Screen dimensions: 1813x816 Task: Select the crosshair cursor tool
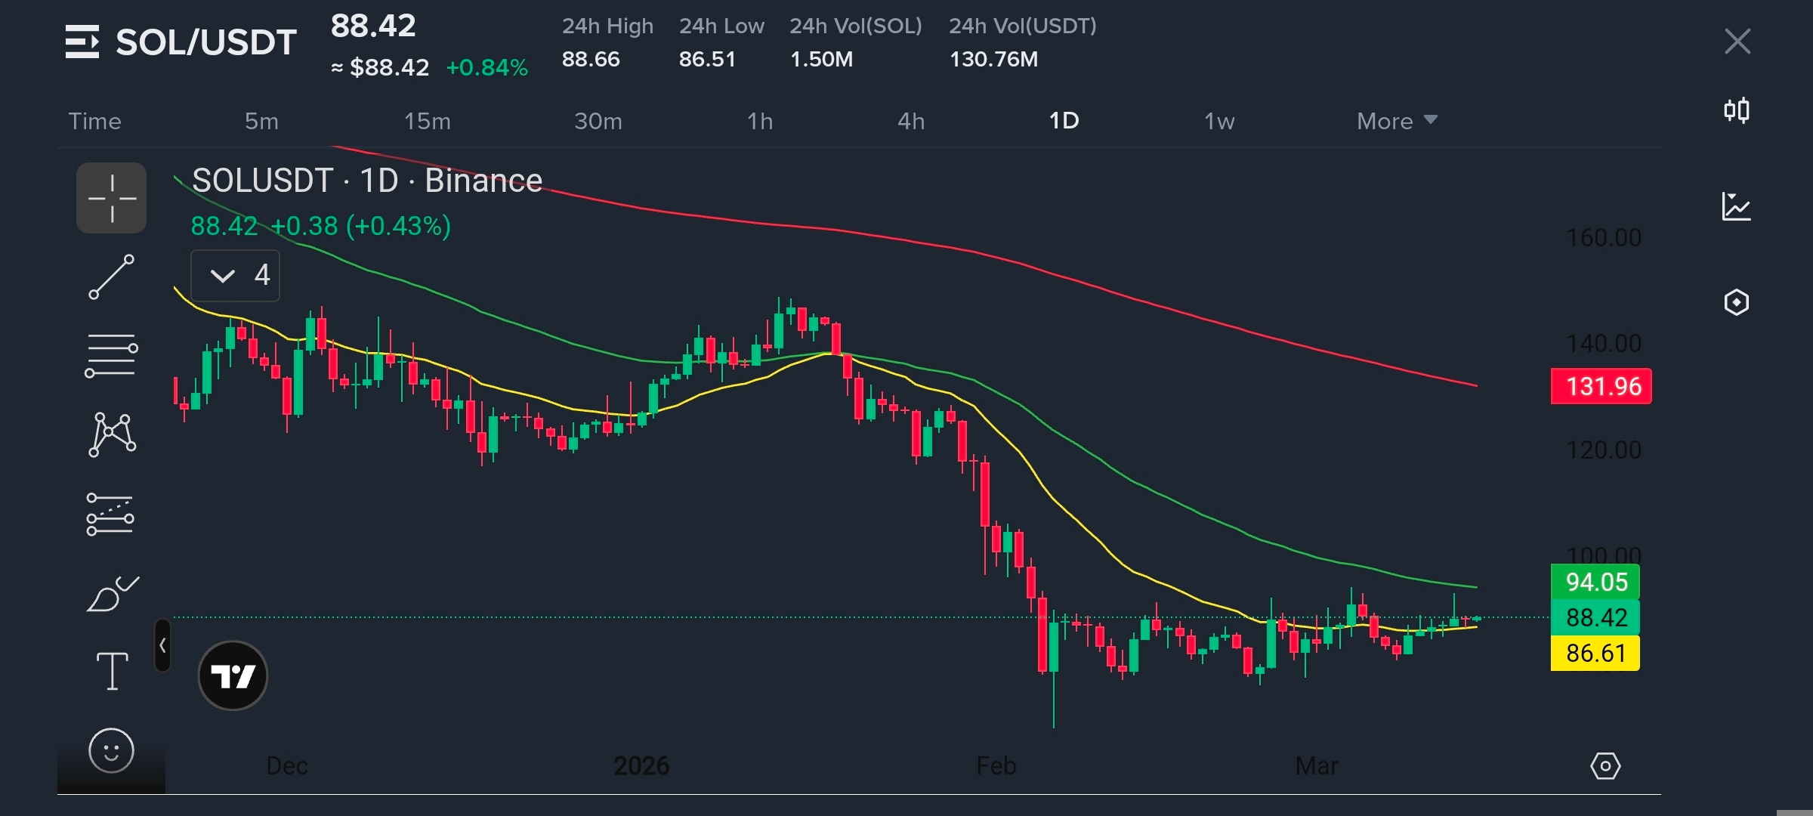click(x=111, y=198)
